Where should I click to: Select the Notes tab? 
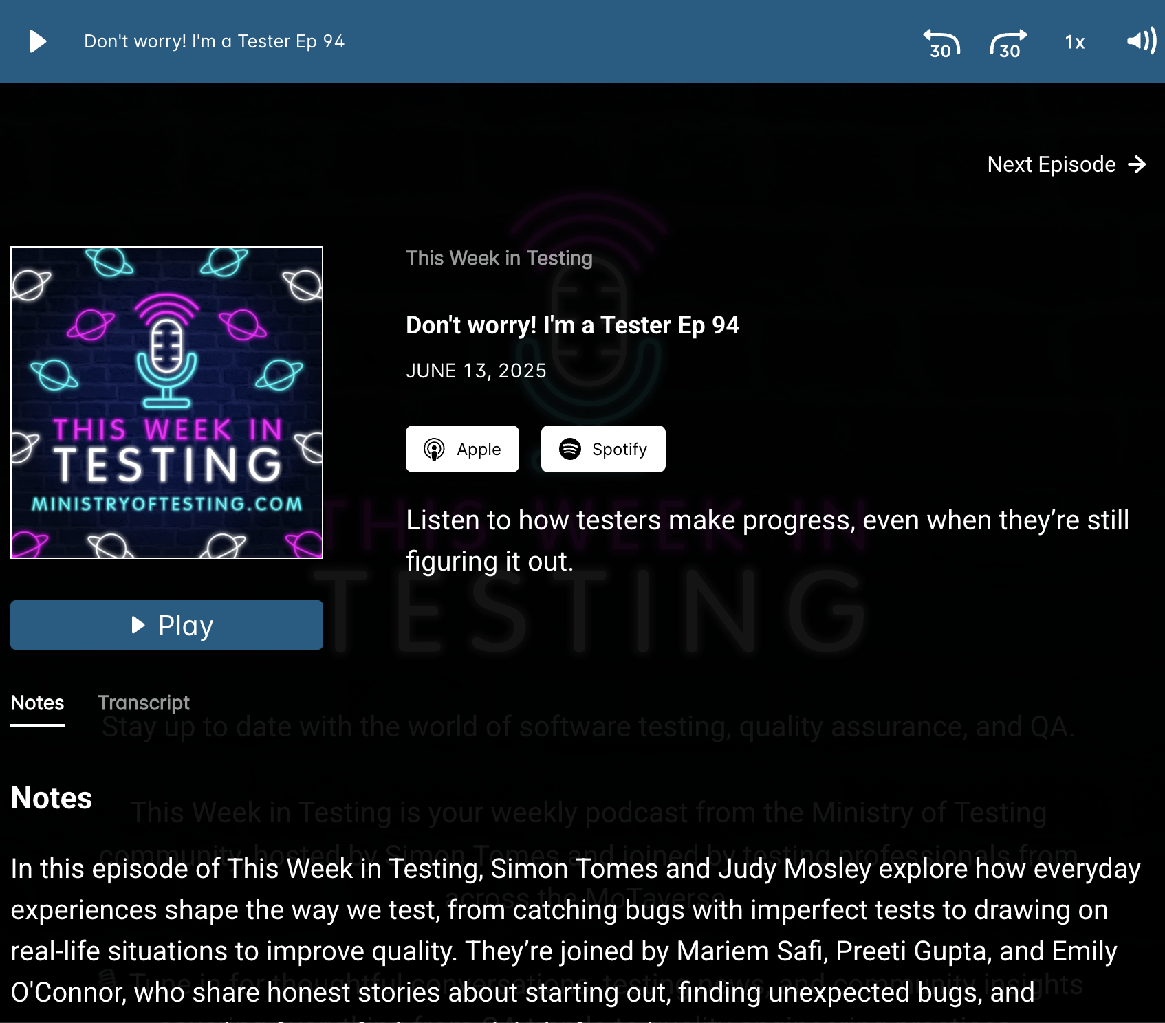click(x=38, y=703)
